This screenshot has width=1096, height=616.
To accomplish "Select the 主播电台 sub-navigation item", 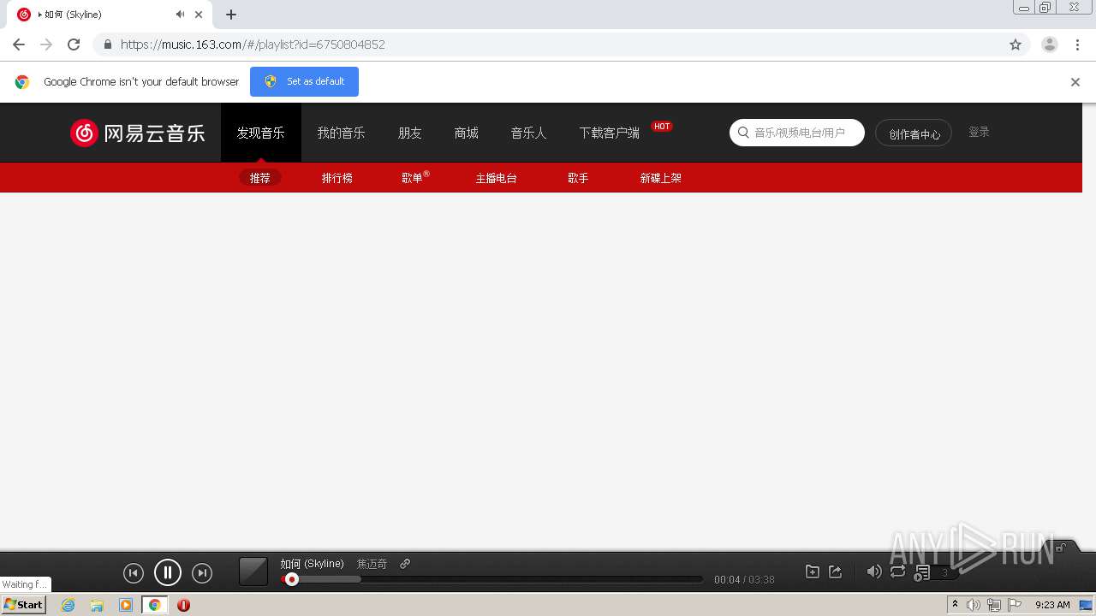I will [x=497, y=178].
